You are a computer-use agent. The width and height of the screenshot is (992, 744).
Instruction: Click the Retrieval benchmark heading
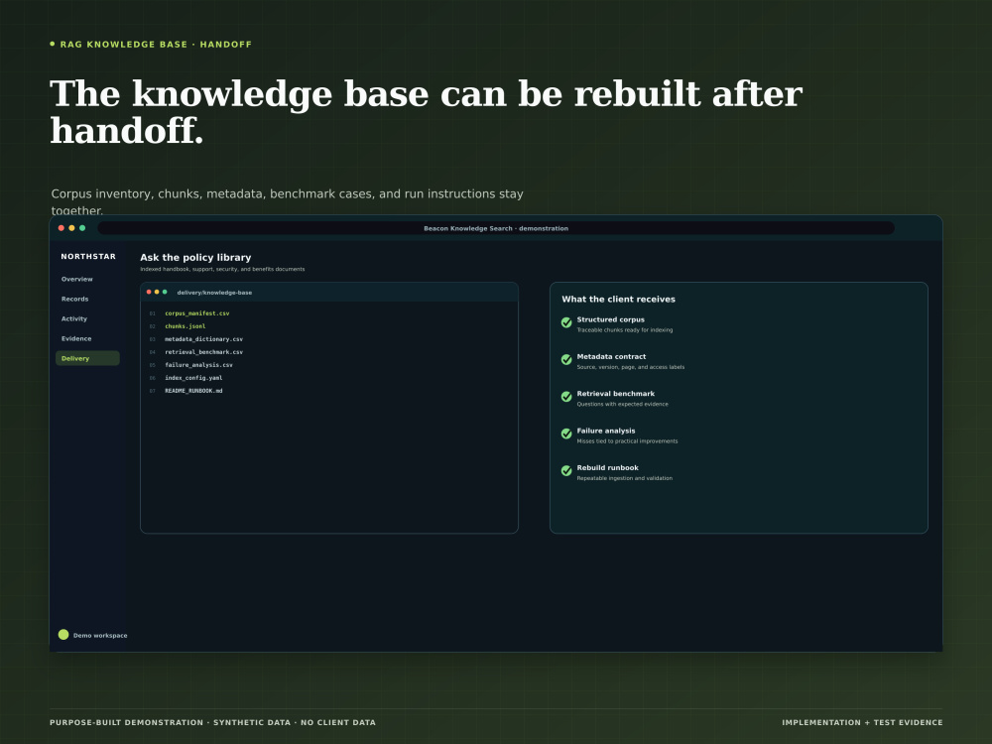coord(616,394)
